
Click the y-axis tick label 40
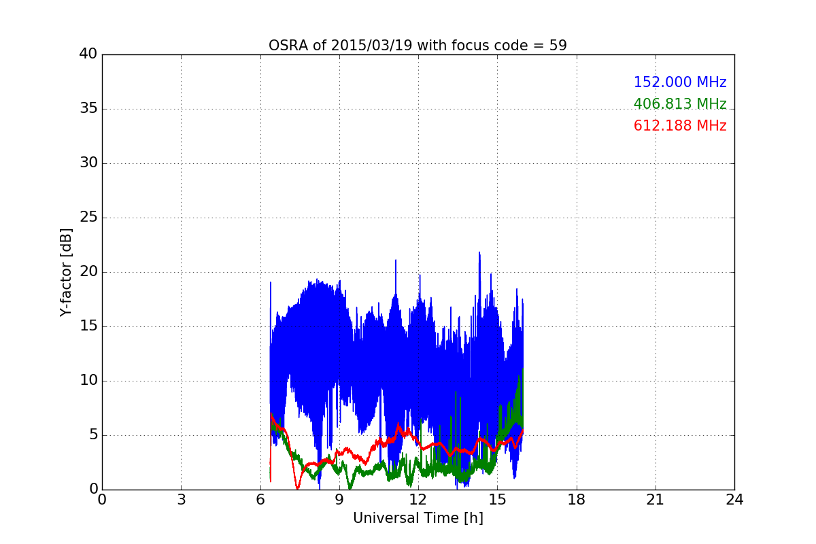tap(88, 54)
